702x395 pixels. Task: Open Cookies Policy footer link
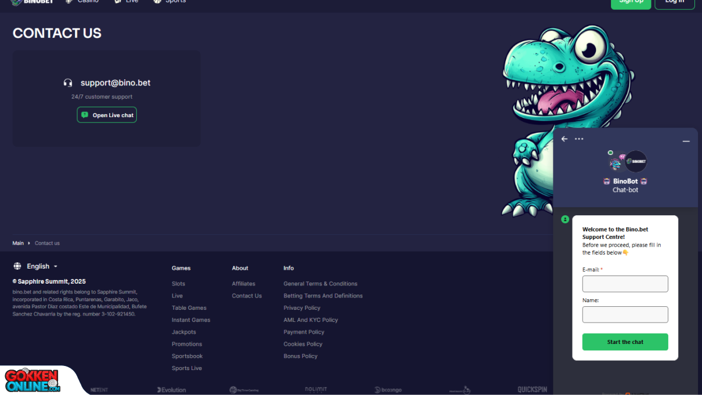[x=303, y=344]
